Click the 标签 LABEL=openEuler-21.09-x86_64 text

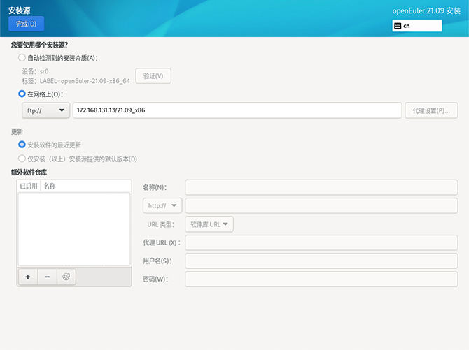click(76, 81)
